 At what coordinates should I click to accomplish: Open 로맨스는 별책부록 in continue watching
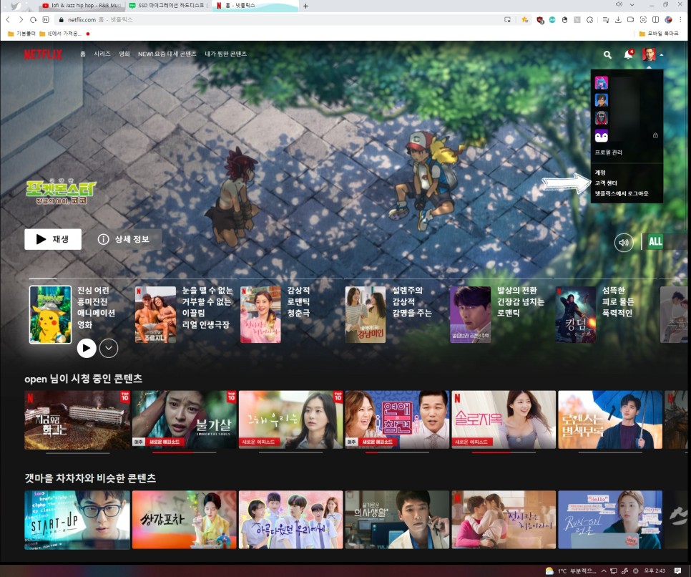point(610,420)
